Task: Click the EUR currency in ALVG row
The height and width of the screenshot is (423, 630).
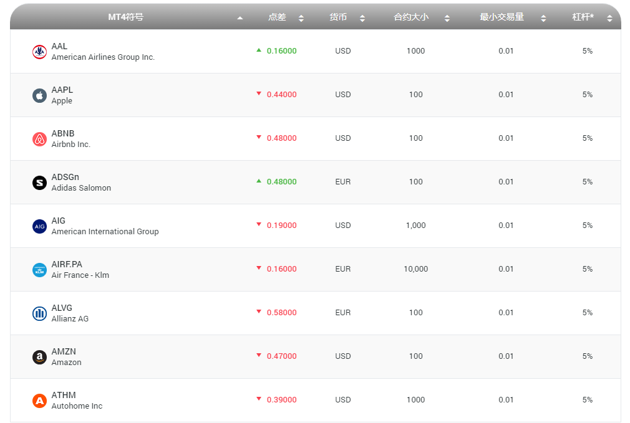Action: (x=342, y=312)
